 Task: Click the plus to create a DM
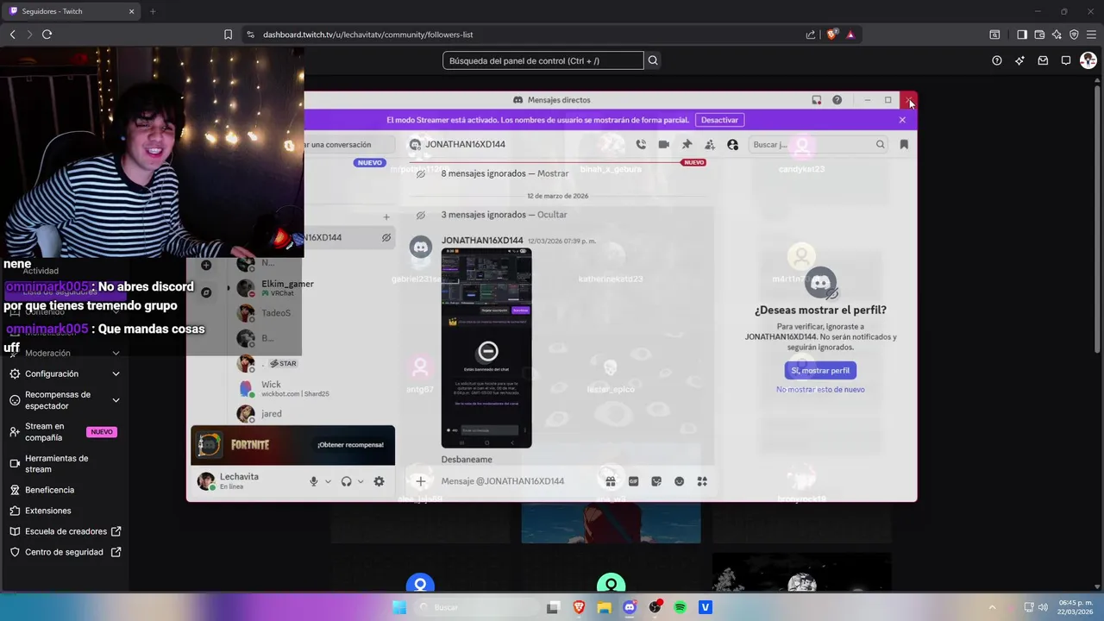tap(386, 217)
